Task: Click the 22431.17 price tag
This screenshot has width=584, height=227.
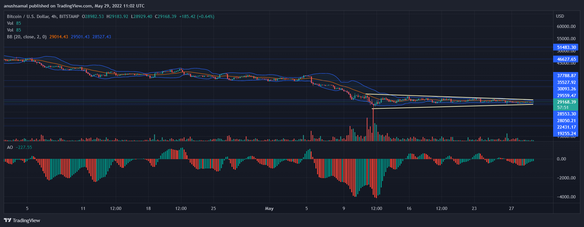Action: click(566, 127)
